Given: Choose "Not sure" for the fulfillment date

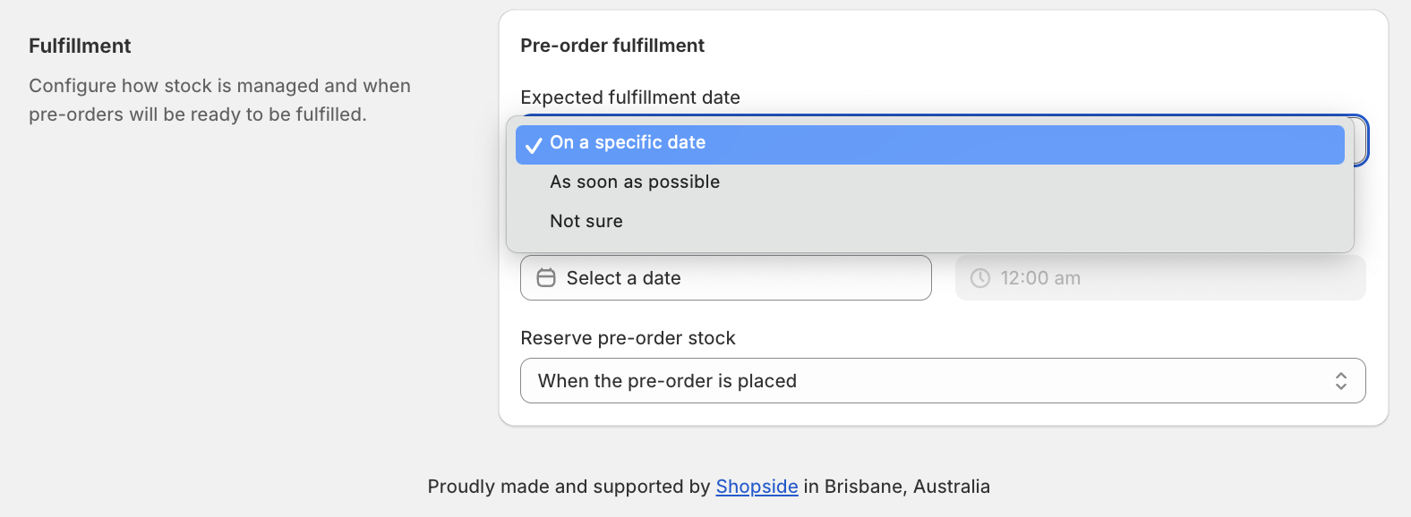Looking at the screenshot, I should (586, 221).
